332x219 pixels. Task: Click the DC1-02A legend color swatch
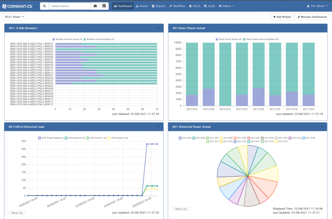(x=180, y=138)
